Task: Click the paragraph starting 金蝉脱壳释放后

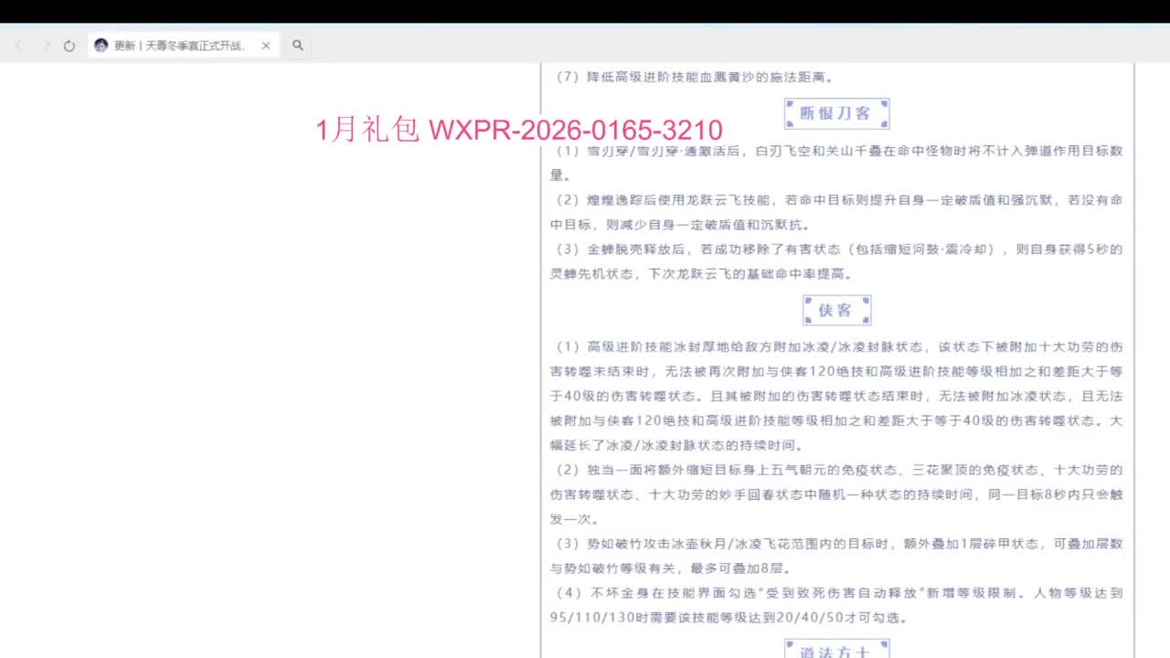Action: point(836,261)
